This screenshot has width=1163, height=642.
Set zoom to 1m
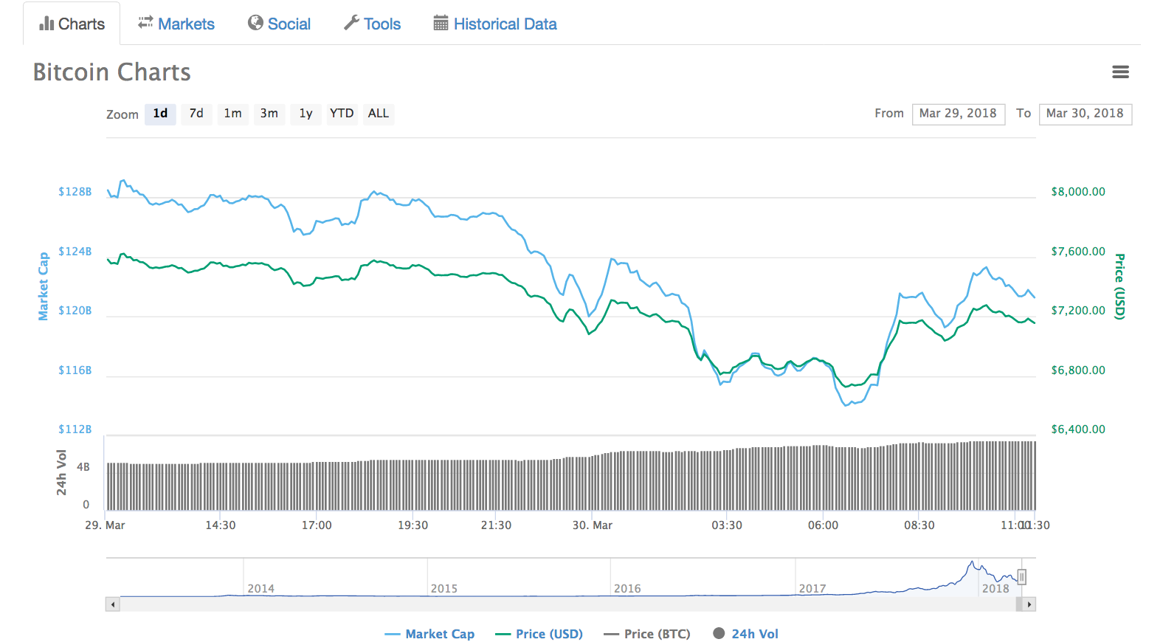coord(232,114)
